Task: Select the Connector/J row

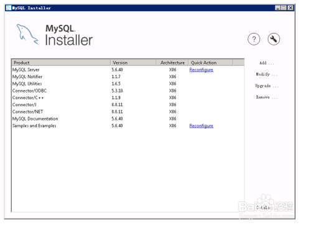Action: 128,105
